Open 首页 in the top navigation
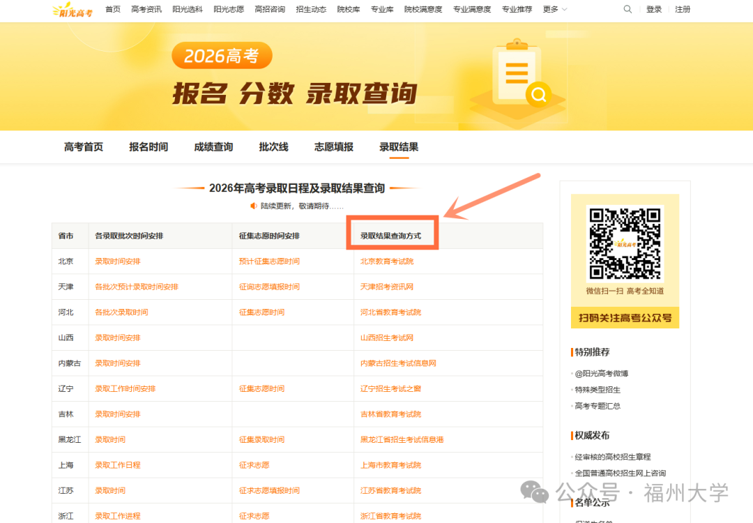This screenshot has height=523, width=753. (113, 9)
